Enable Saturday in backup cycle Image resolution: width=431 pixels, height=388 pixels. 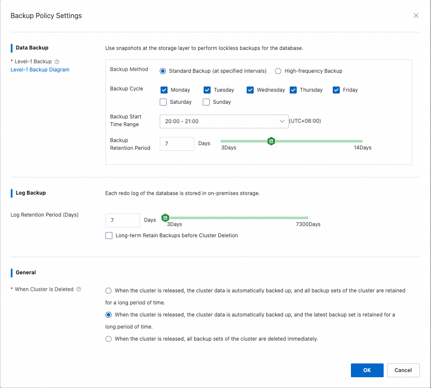point(163,102)
